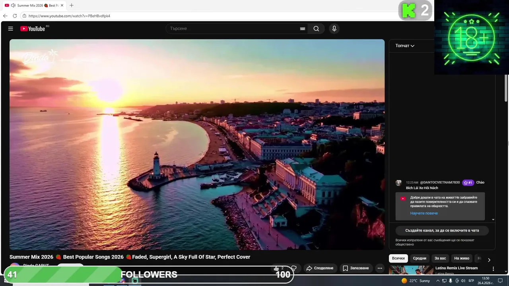Show hidden system tray icons chevron
509x286 pixels.
coord(437,281)
